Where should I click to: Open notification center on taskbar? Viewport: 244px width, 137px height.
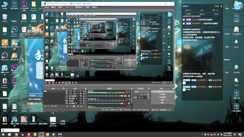[240, 135]
